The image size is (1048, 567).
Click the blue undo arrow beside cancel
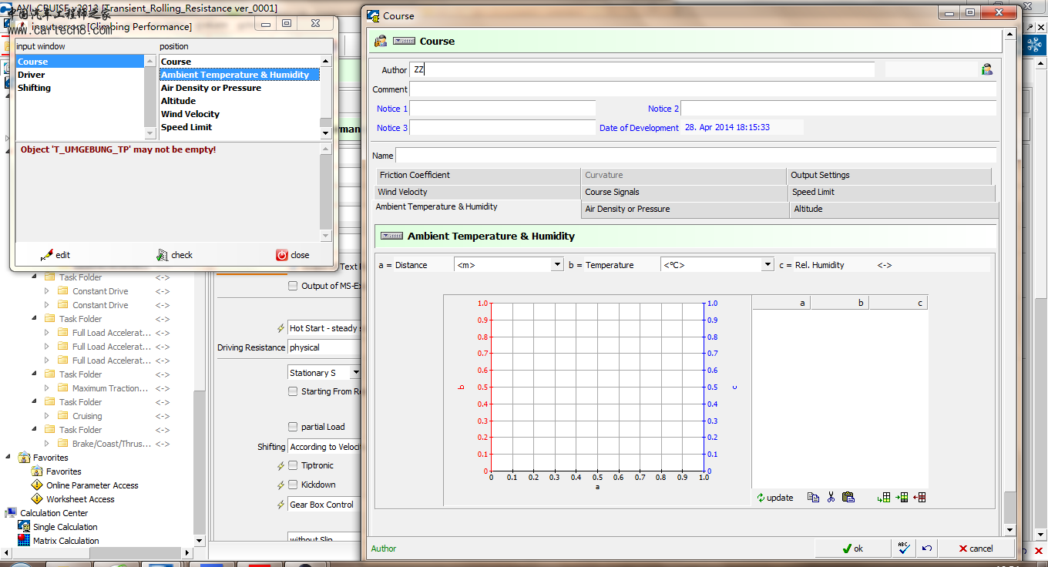(927, 549)
